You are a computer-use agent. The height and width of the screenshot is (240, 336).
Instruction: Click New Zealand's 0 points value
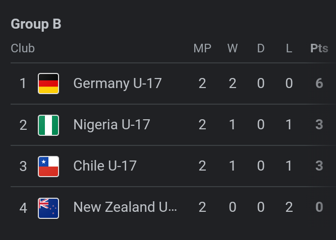pos(319,207)
